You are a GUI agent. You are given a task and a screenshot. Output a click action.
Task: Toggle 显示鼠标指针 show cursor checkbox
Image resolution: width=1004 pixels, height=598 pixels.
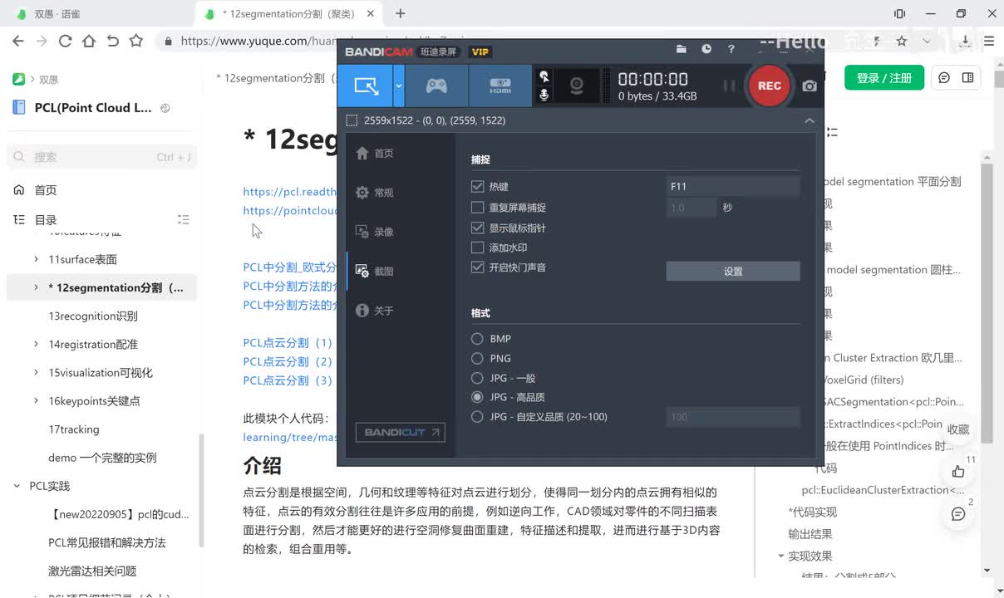point(477,228)
